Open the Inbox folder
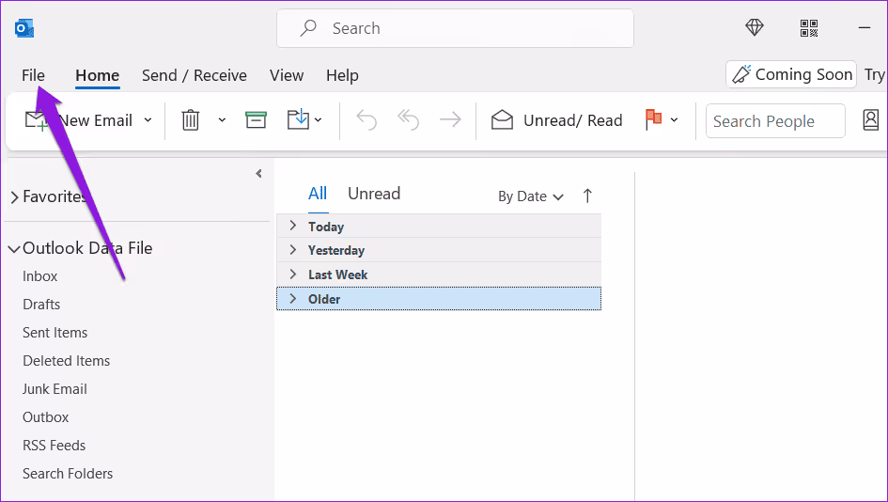Screen dimensions: 888x502 39,276
